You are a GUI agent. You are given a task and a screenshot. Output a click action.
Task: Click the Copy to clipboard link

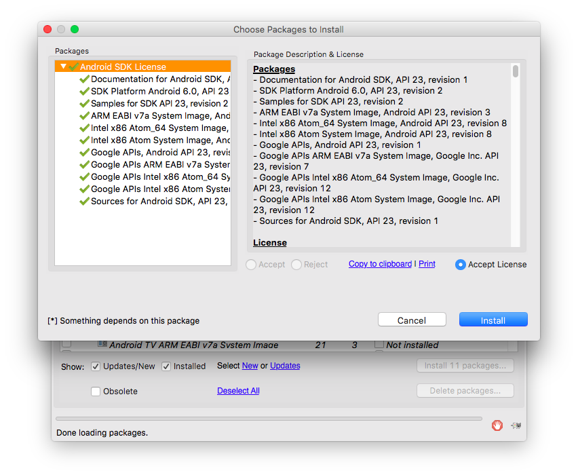(380, 264)
